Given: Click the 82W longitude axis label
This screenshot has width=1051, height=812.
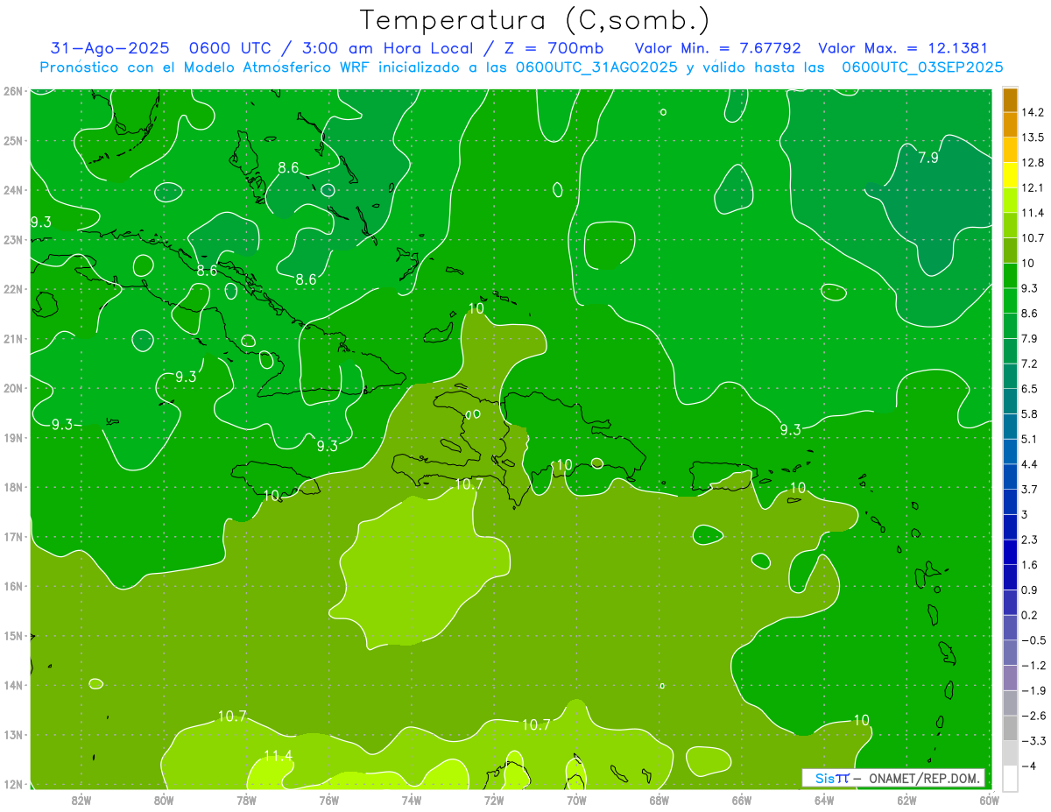Looking at the screenshot, I should coord(81,799).
